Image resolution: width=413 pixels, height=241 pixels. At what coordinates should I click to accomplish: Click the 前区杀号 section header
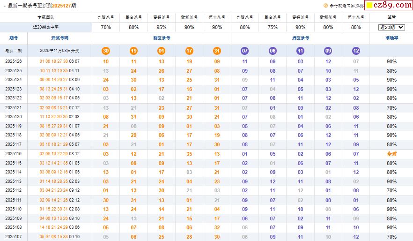click(162, 38)
